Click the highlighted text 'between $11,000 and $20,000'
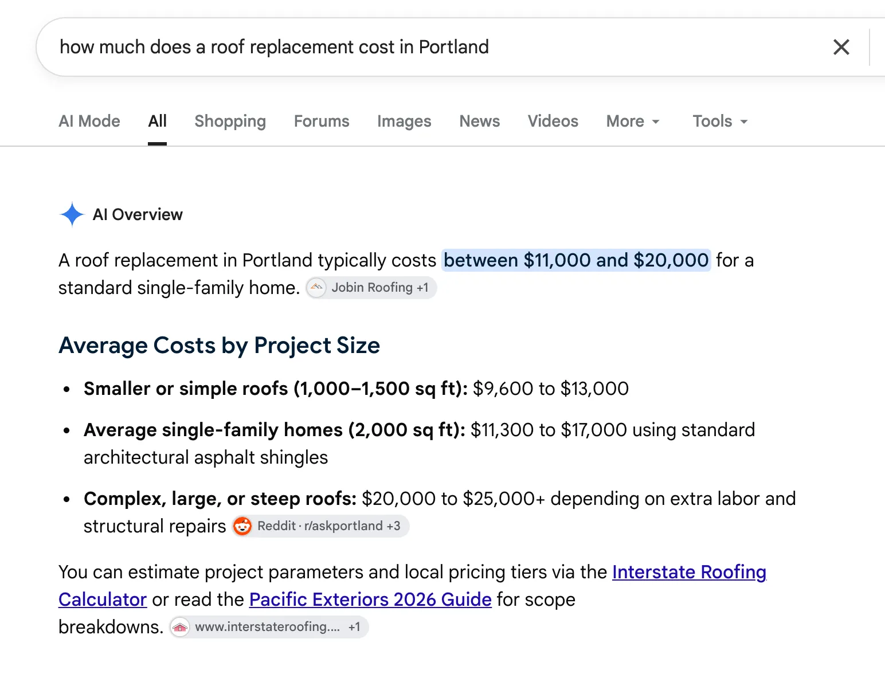The height and width of the screenshot is (674, 885). (576, 260)
